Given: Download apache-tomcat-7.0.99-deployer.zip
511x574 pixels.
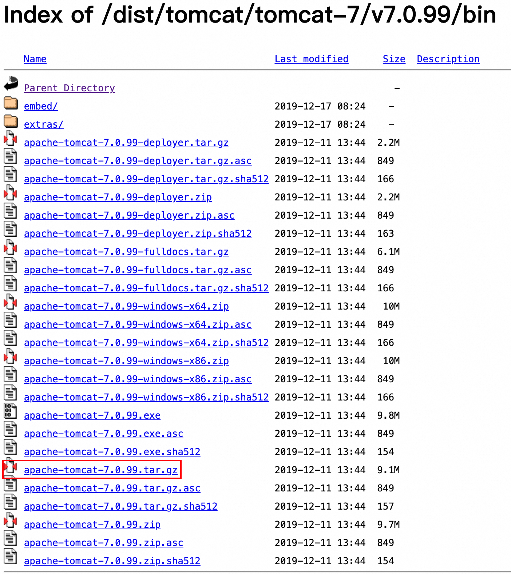Looking at the screenshot, I should click(x=118, y=197).
